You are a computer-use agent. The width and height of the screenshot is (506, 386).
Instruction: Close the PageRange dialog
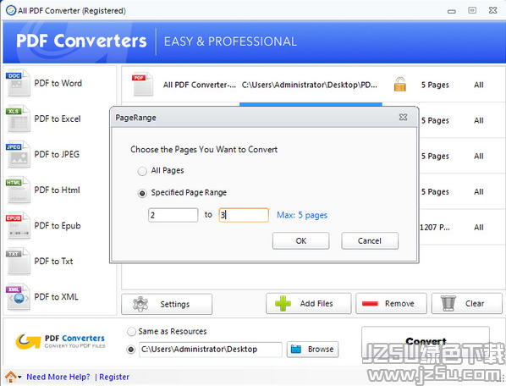tap(403, 117)
